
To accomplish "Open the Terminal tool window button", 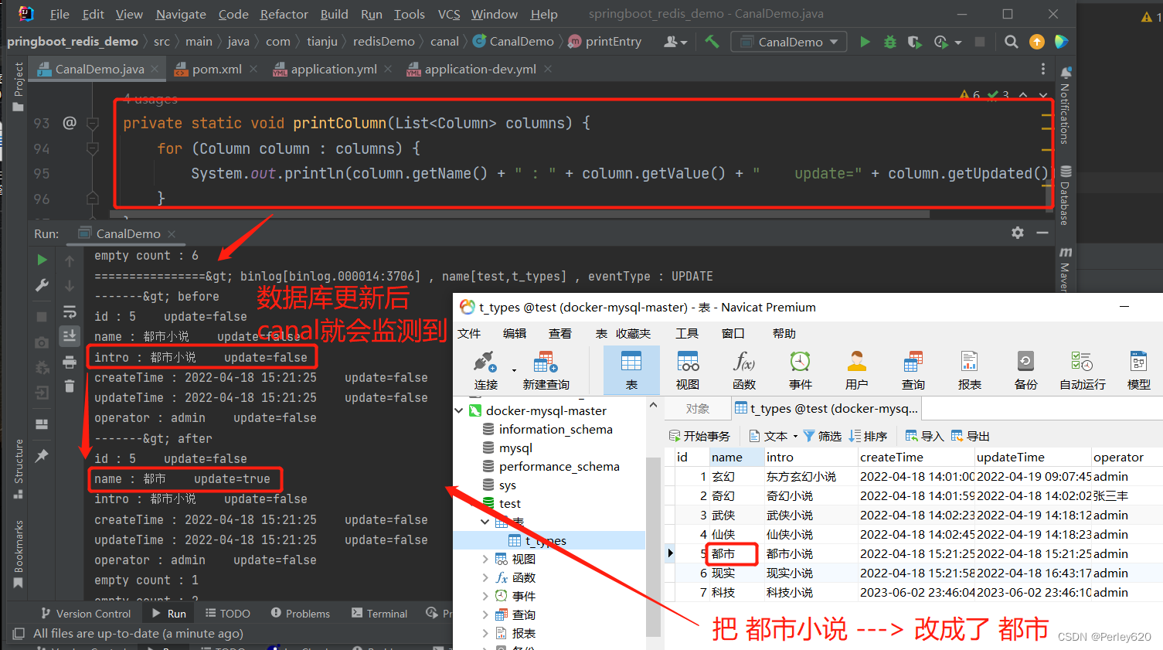I will pyautogui.click(x=379, y=613).
